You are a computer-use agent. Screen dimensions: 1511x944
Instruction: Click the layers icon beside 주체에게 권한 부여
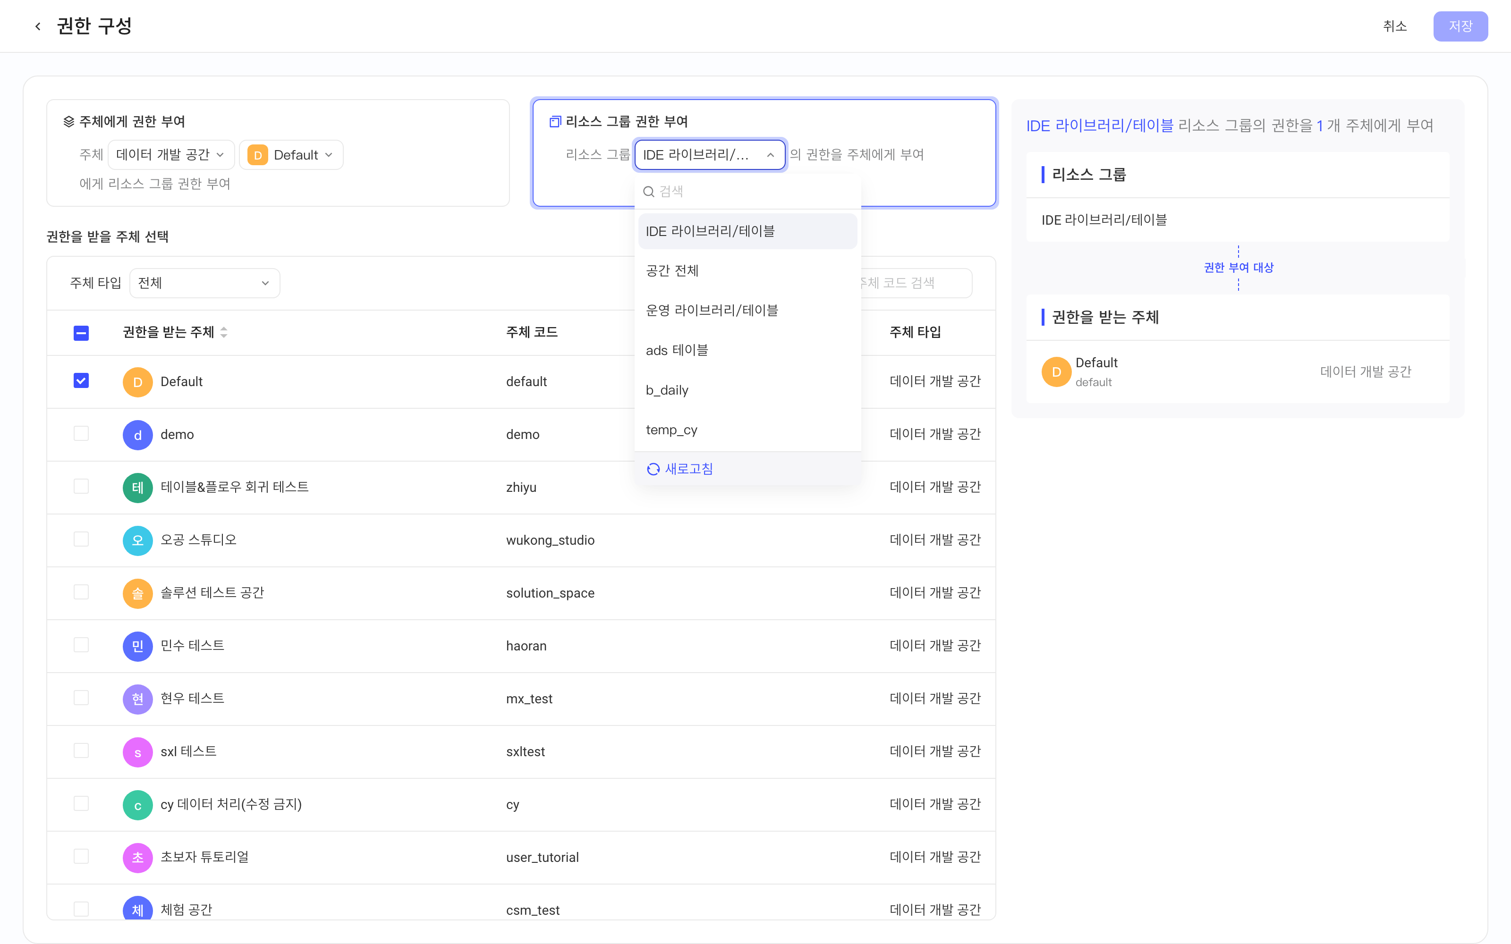68,121
